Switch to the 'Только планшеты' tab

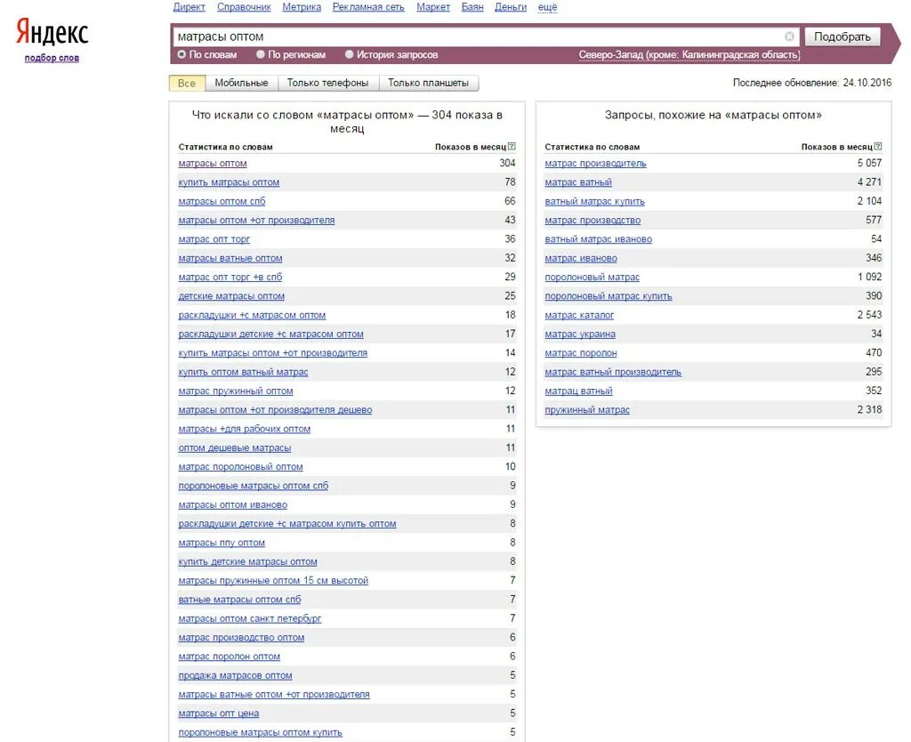(x=428, y=83)
